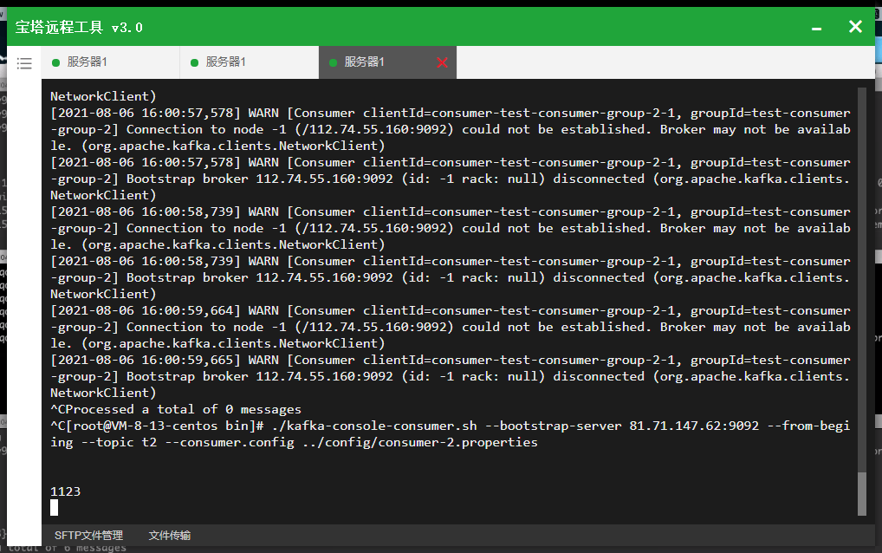882x553 pixels.
Task: Click the "[2021-08-06 16:00:58,739]" timestamp of the Connection warning
Action: [x=146, y=211]
